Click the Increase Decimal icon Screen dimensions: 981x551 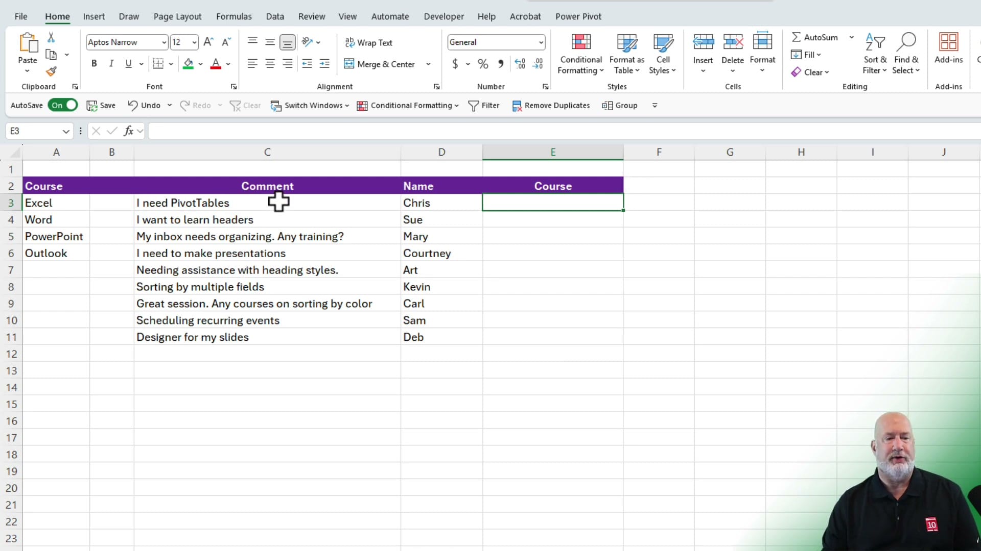[520, 63]
